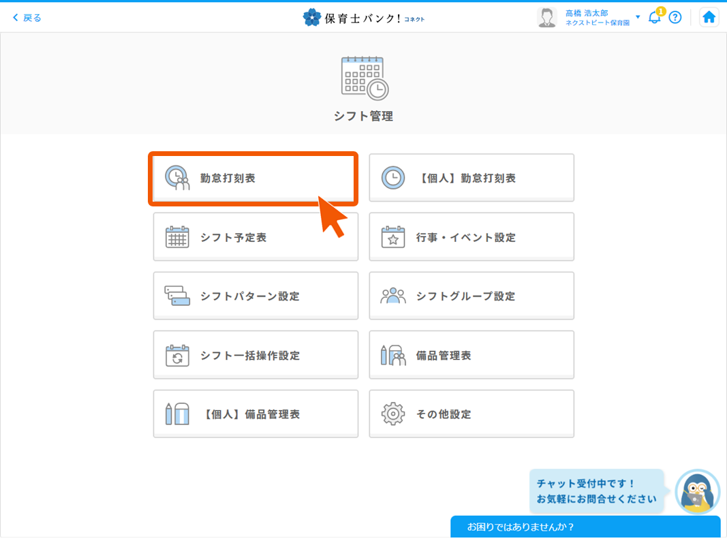The height and width of the screenshot is (545, 727).
Task: Click the penguin chat mascot
Action: pos(696,492)
